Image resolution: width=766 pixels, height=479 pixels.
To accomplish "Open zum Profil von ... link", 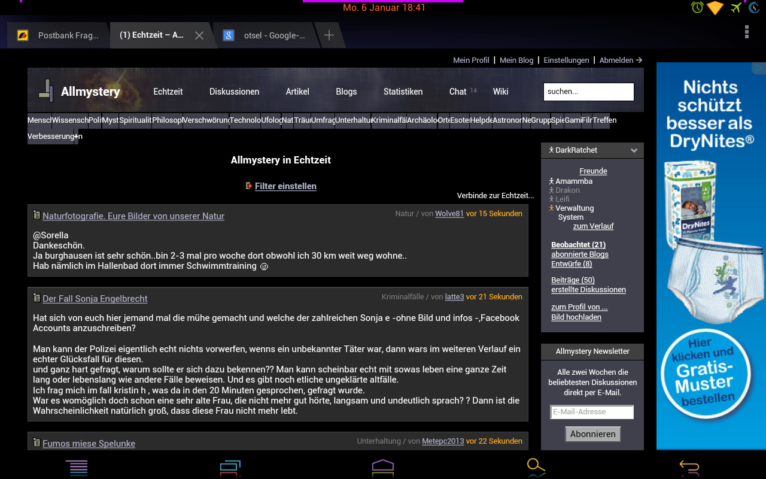I will point(579,307).
